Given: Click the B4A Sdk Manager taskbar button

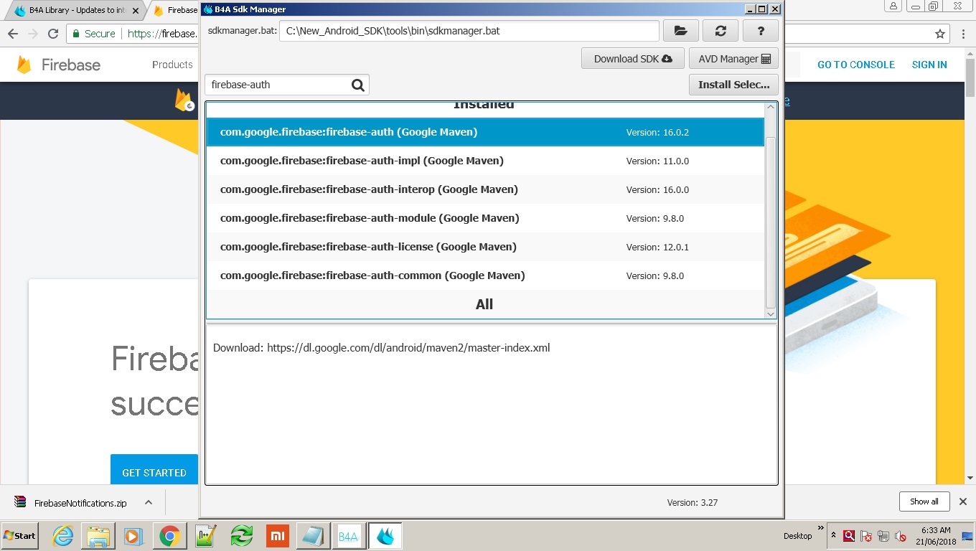Looking at the screenshot, I should [x=385, y=536].
